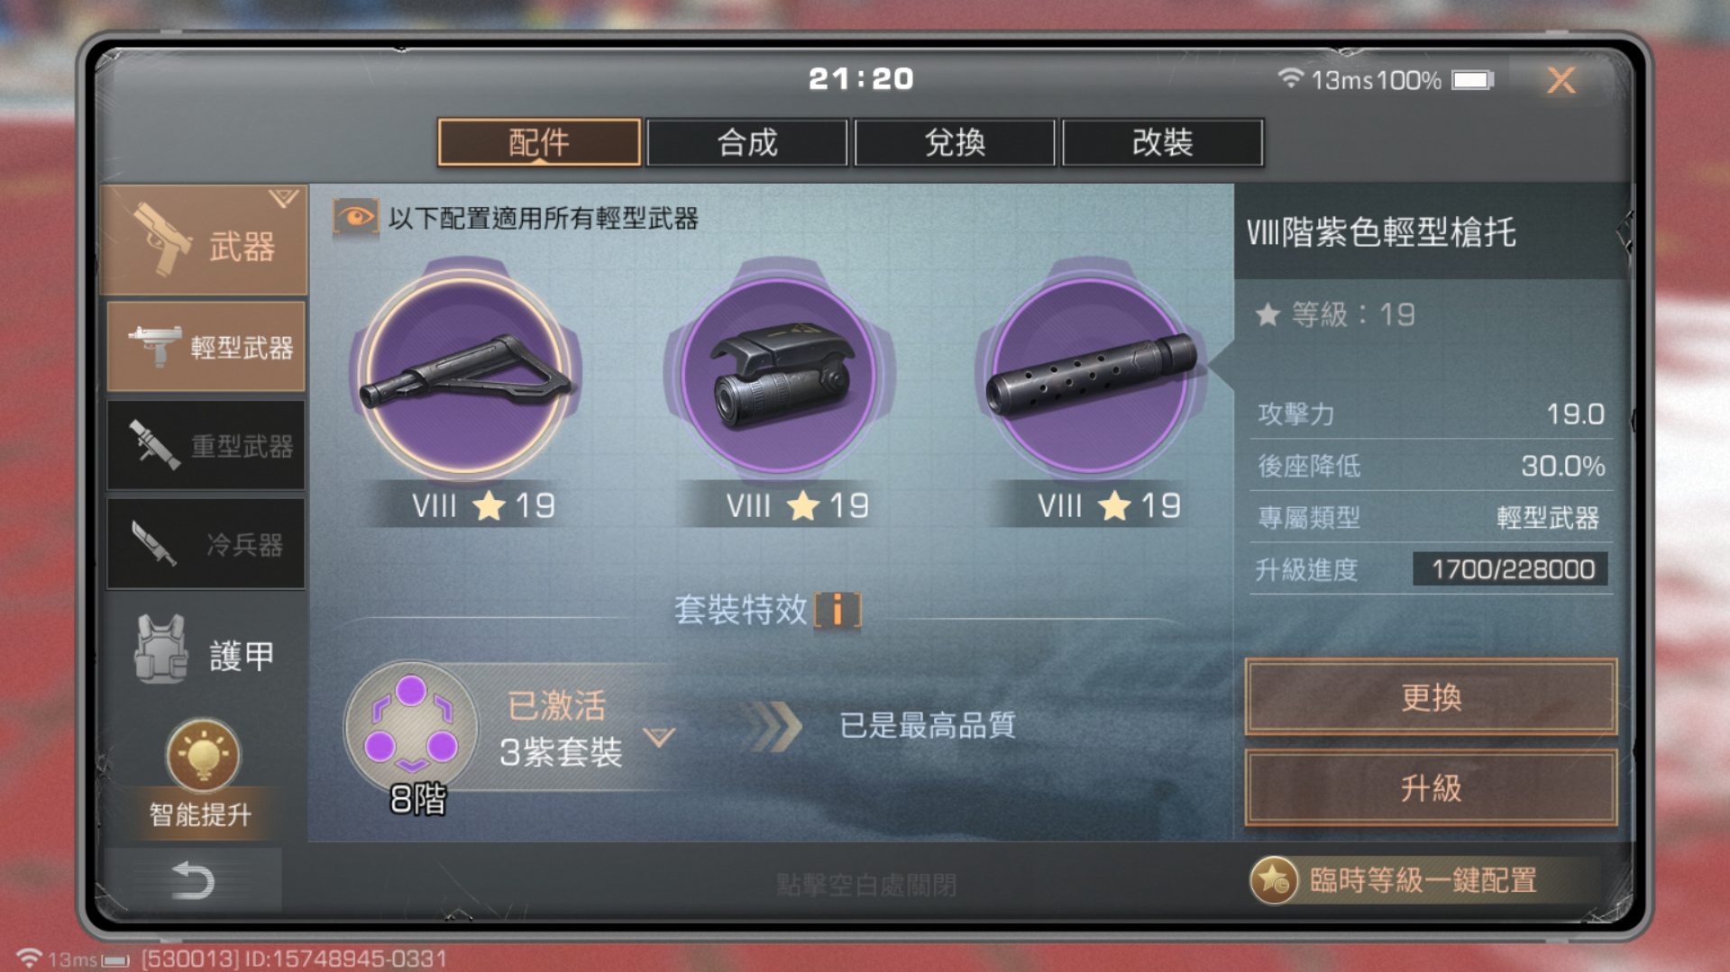The width and height of the screenshot is (1730, 972).
Task: Switch to the 合成 tab
Action: pyautogui.click(x=746, y=142)
